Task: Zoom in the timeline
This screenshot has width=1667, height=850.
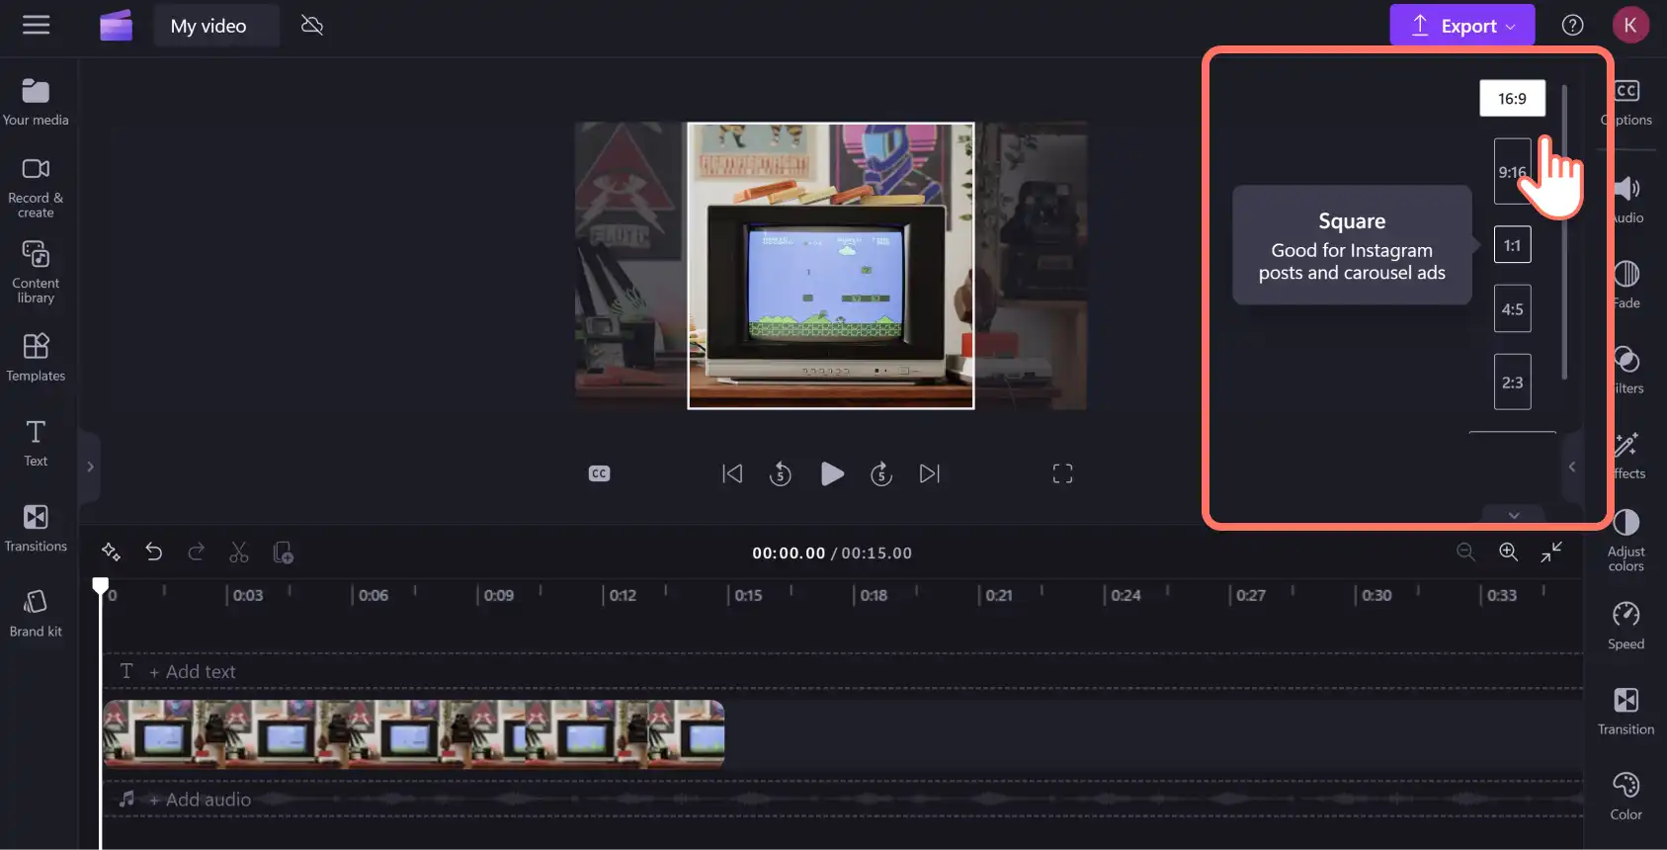Action: point(1508,552)
